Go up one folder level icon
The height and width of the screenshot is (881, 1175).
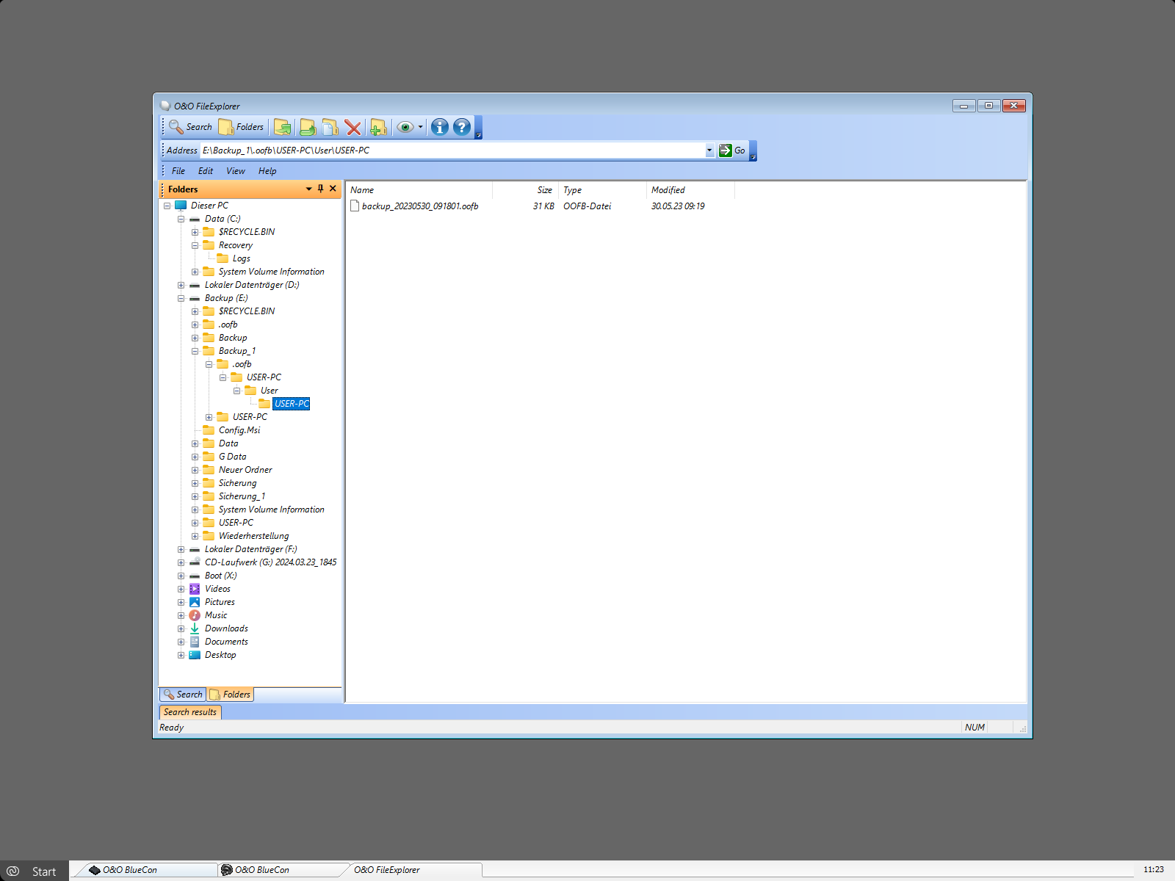pos(283,127)
